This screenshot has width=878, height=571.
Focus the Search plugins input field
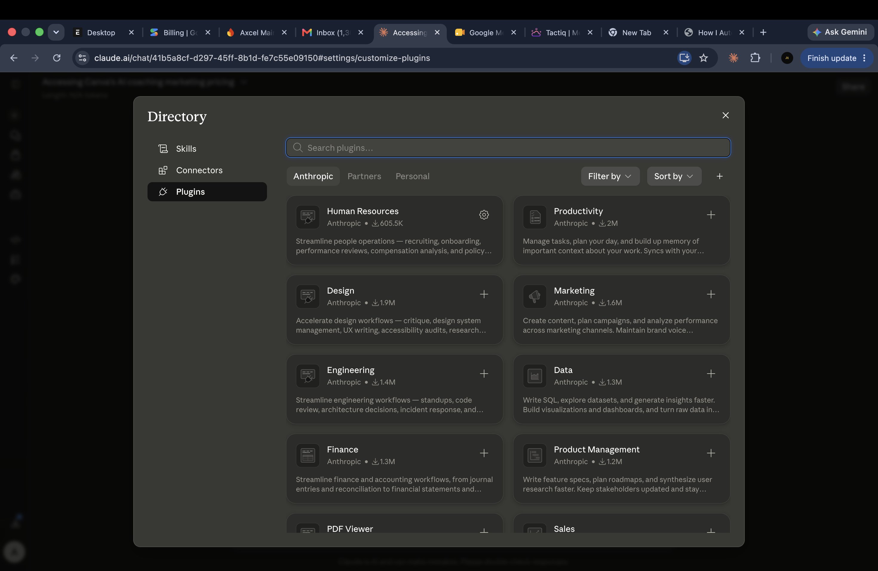[508, 148]
